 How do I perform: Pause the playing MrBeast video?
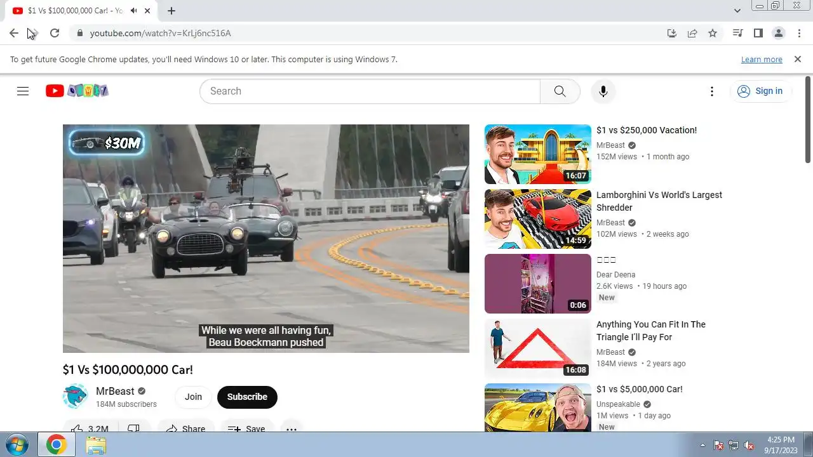[x=266, y=238]
